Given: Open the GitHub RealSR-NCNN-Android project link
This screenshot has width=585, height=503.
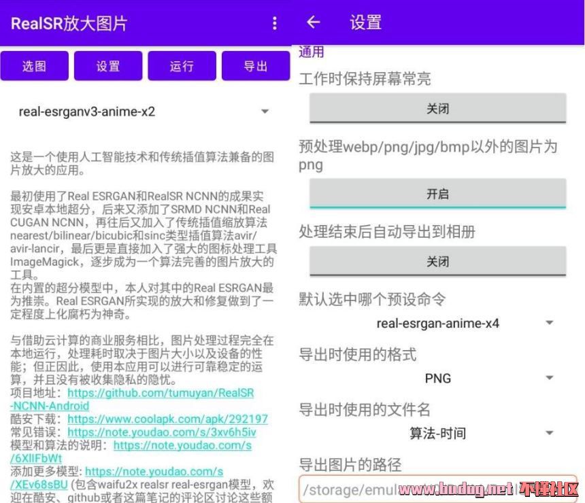Looking at the screenshot, I should (x=161, y=393).
